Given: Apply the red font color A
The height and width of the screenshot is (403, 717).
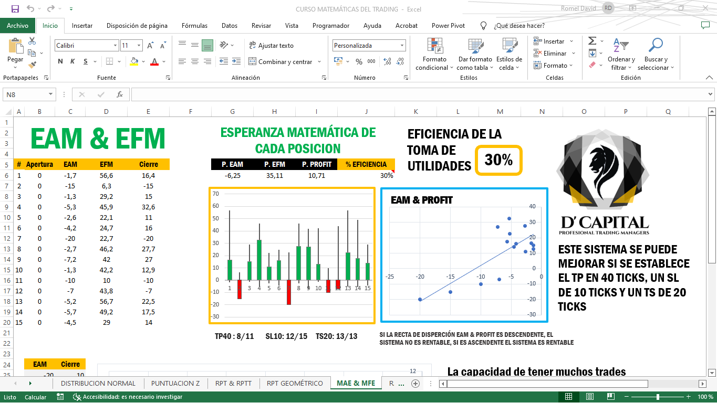Looking at the screenshot, I should pos(154,61).
